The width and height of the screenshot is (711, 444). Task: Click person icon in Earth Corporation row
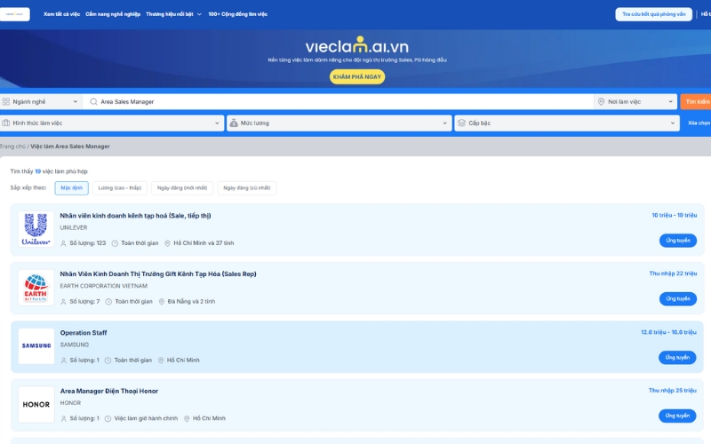(x=63, y=302)
